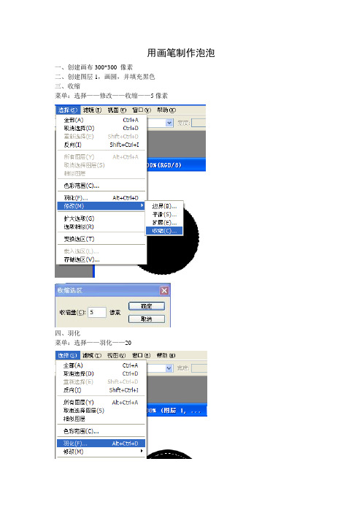Choose 反向(I) in the lower menu

click(x=101, y=390)
